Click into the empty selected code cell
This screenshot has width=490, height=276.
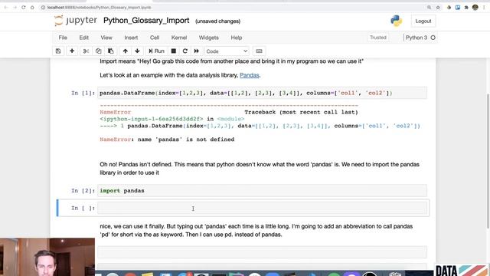262,208
